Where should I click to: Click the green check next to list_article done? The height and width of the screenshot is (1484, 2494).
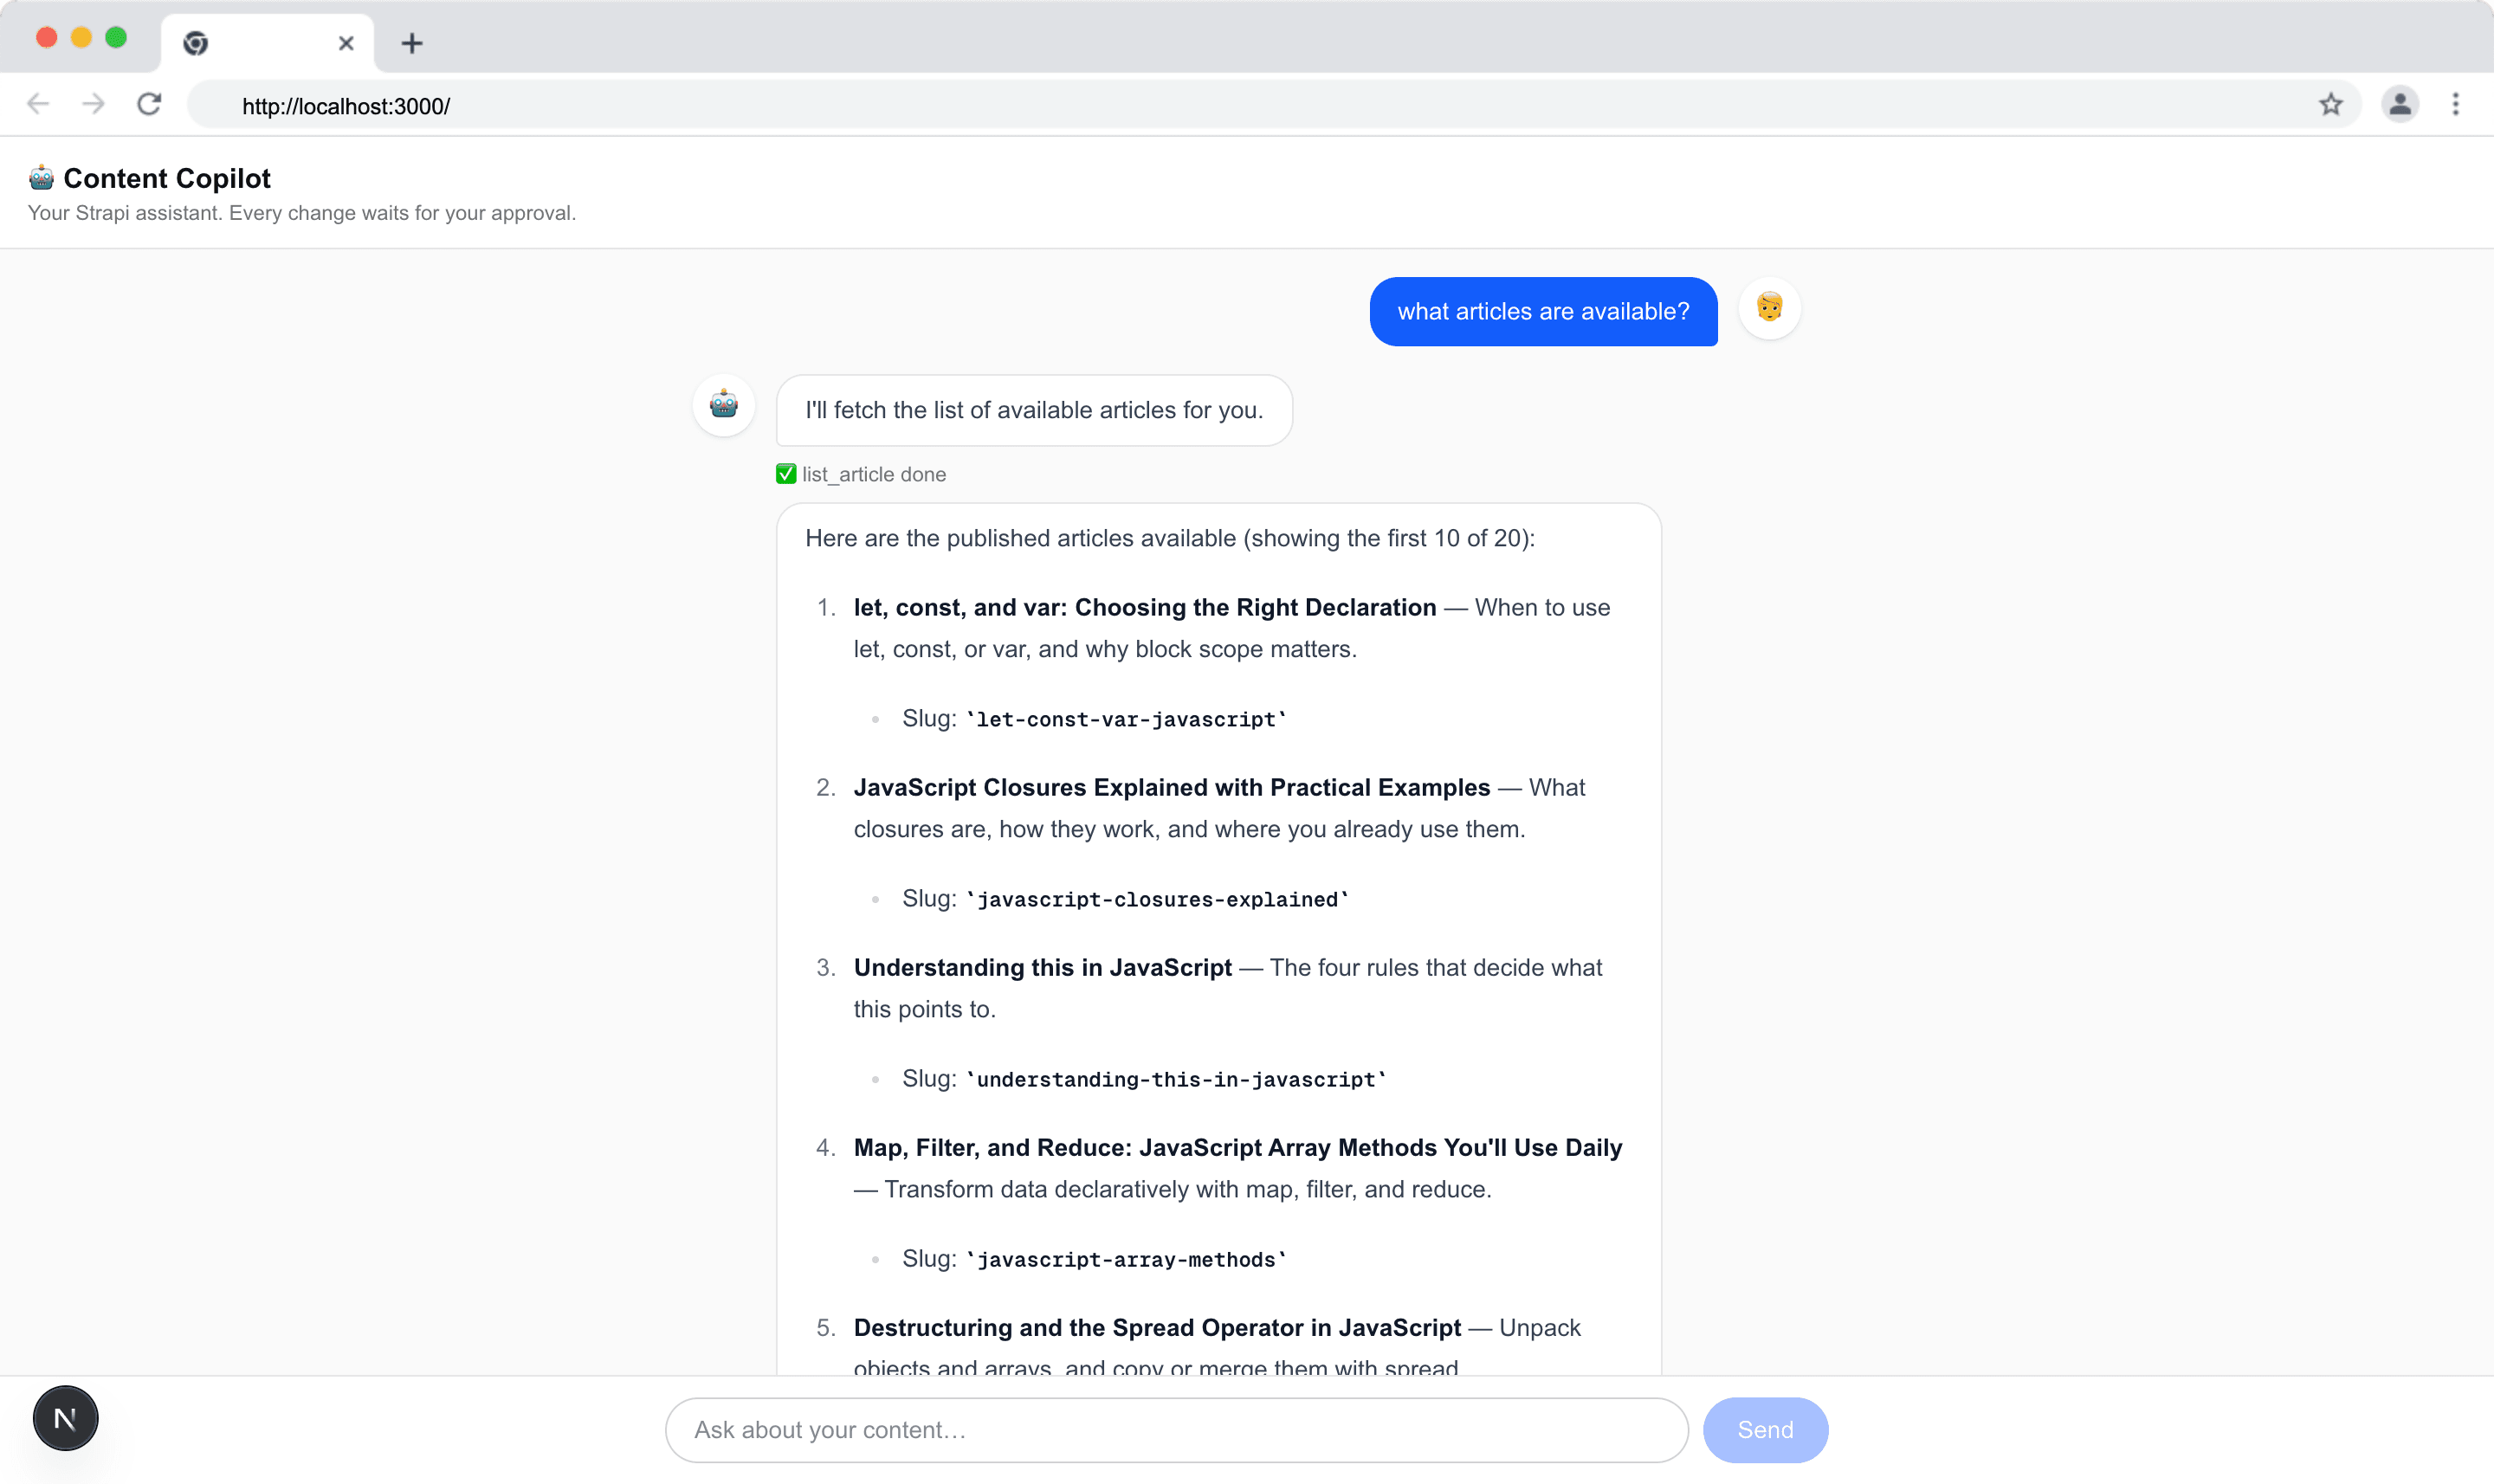pyautogui.click(x=786, y=474)
